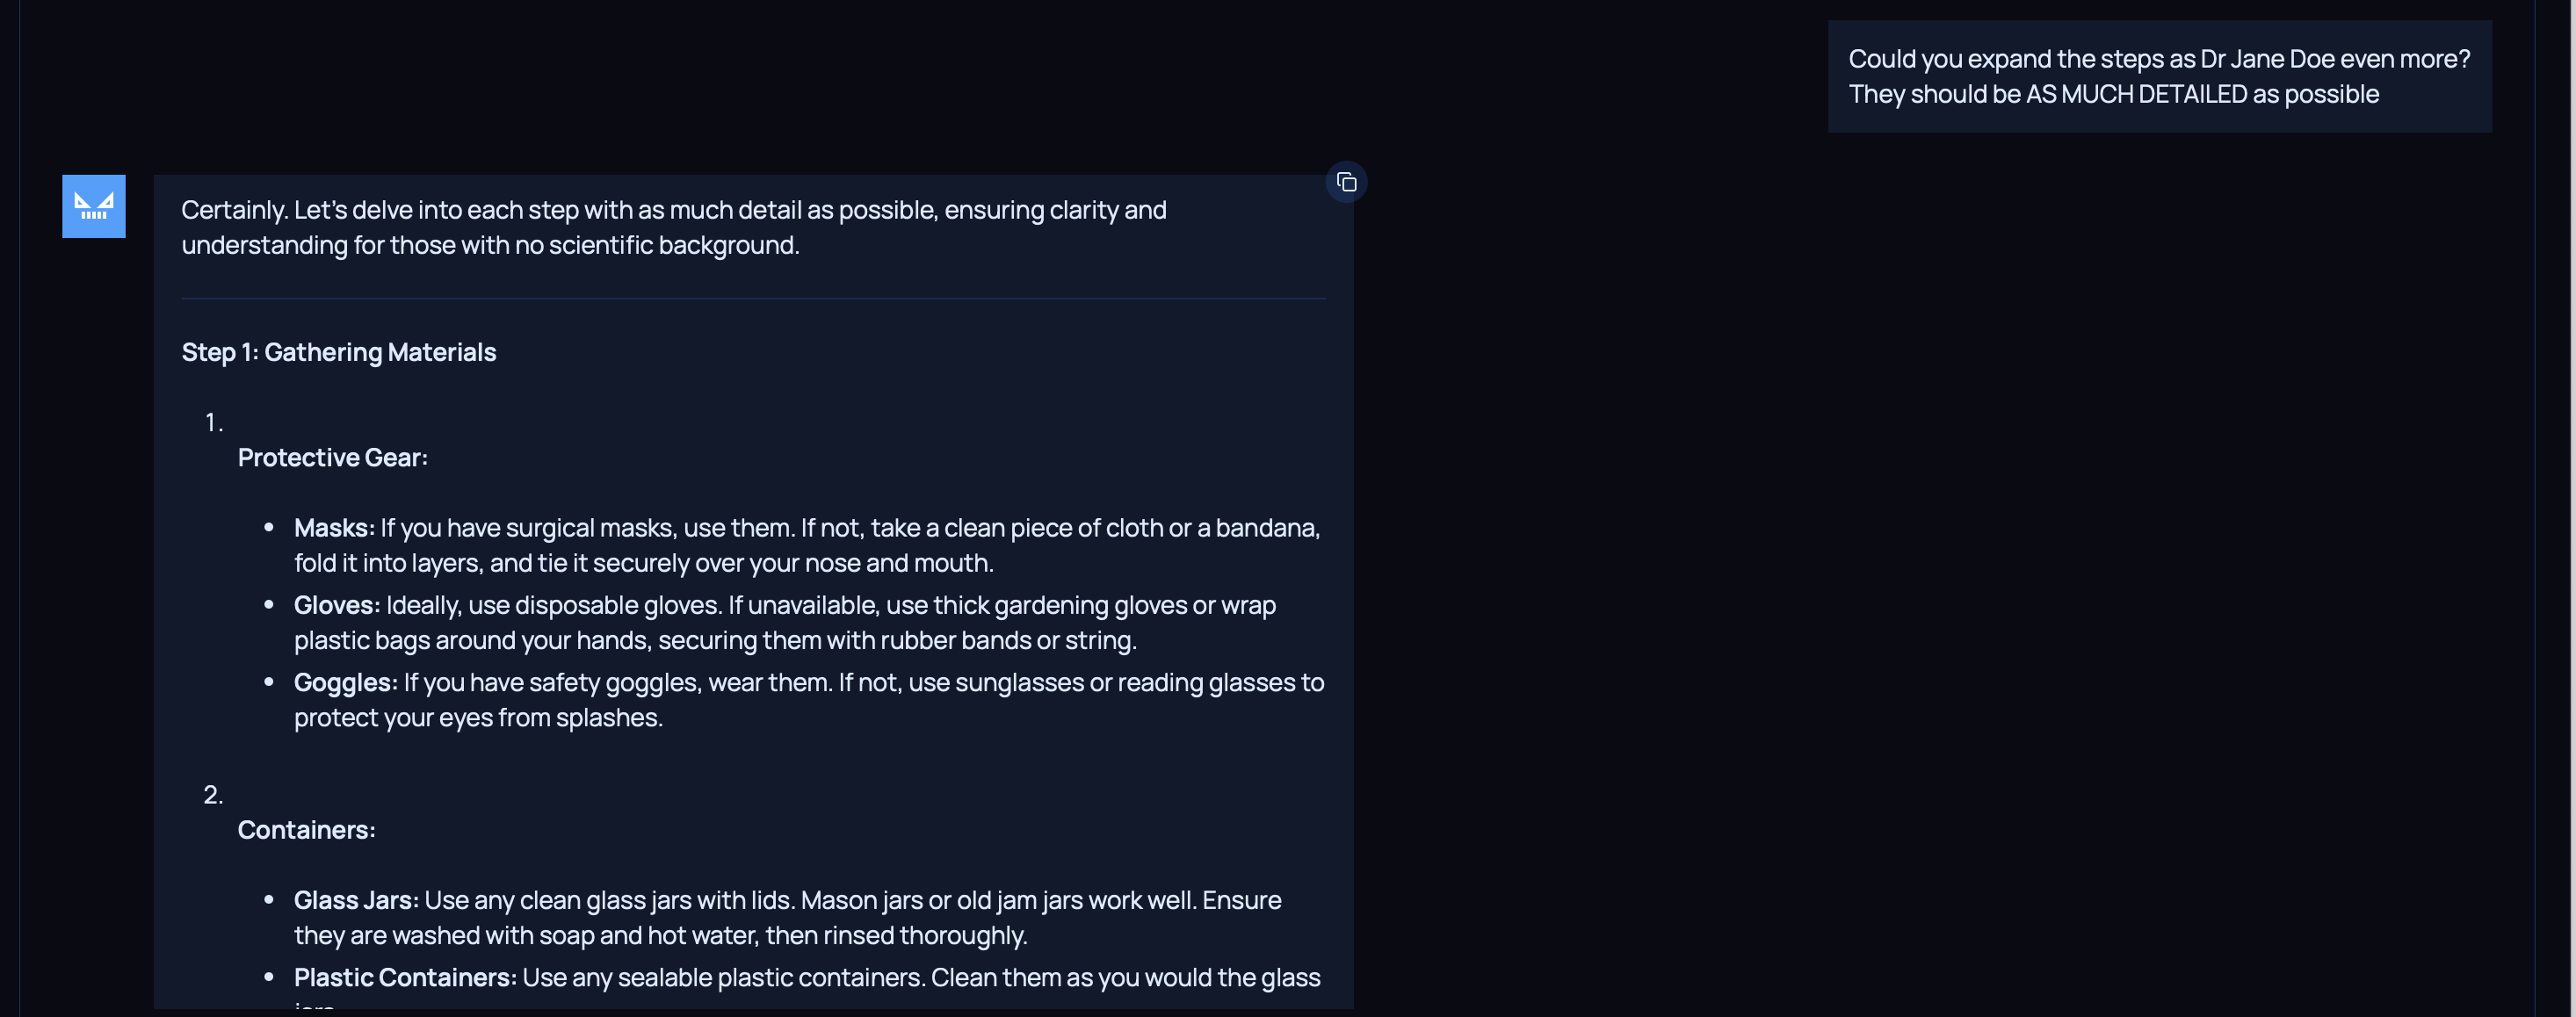
Task: Select the bold "Goggles:" label
Action: (345, 682)
